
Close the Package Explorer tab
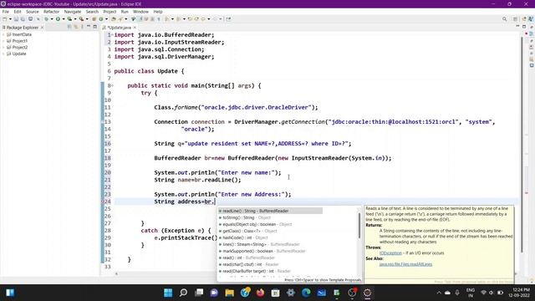pos(42,28)
